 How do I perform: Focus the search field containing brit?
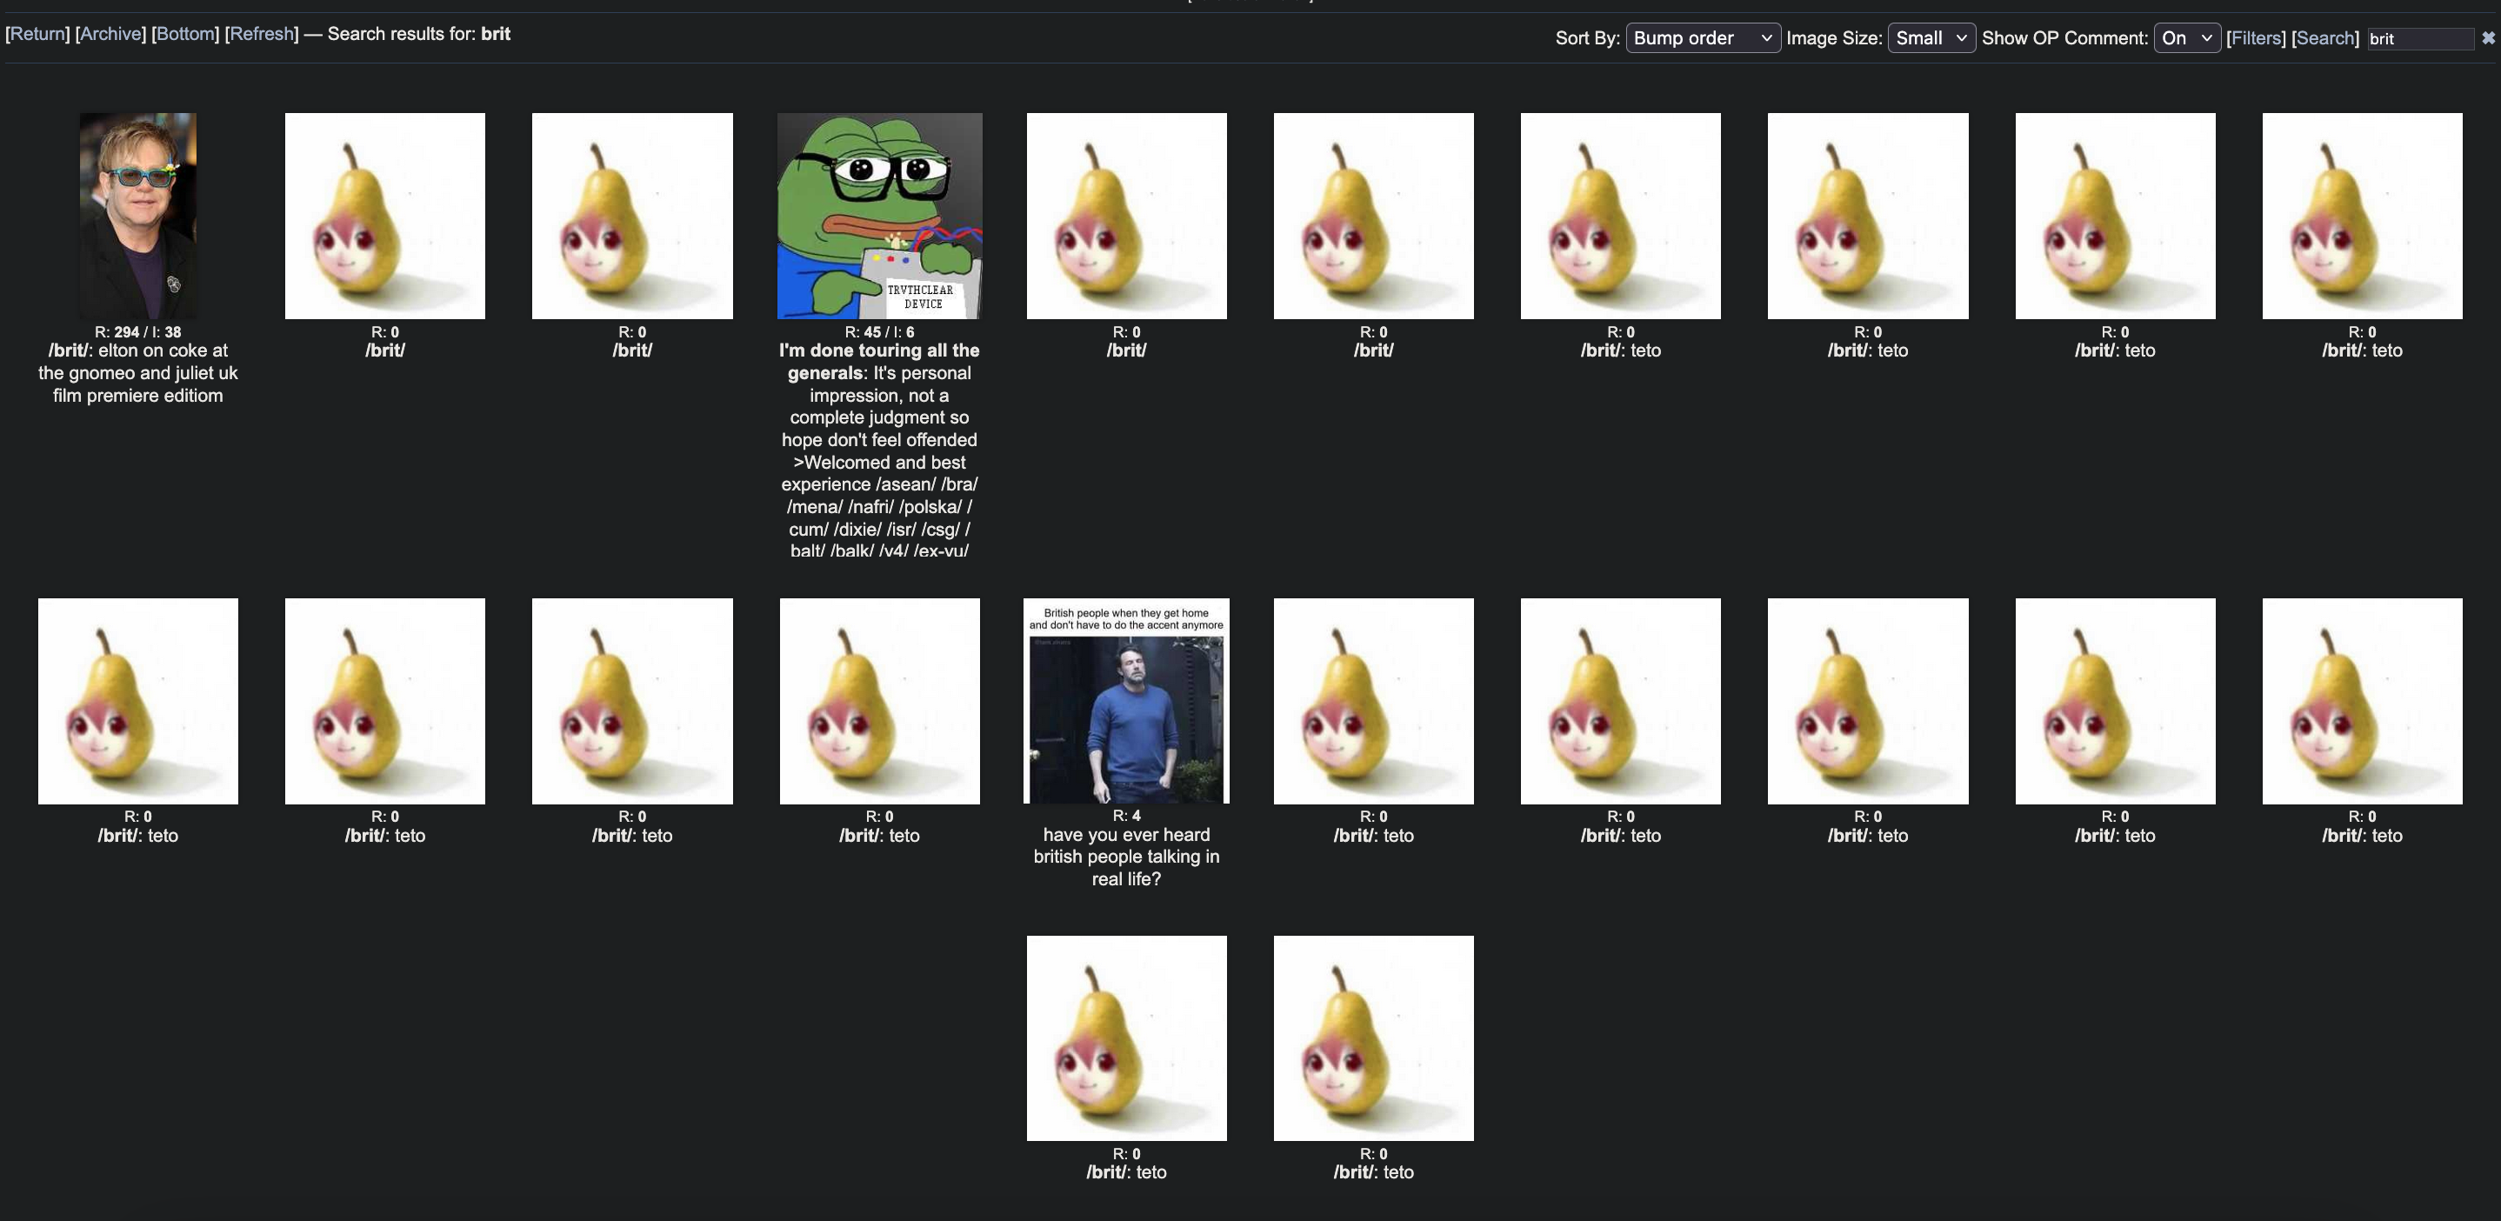point(2419,39)
